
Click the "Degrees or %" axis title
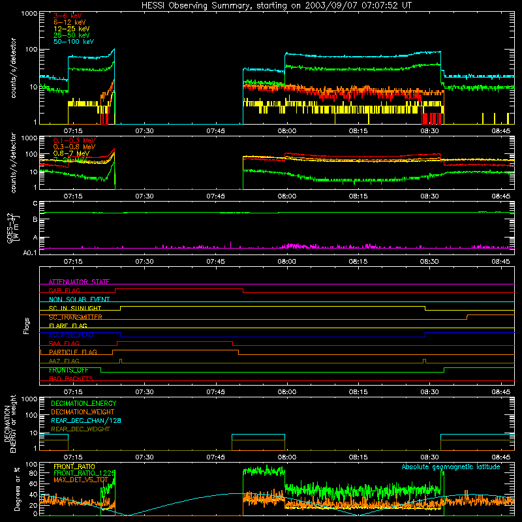(17, 489)
